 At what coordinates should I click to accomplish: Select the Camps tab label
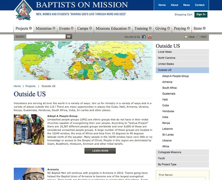[x=83, y=28]
